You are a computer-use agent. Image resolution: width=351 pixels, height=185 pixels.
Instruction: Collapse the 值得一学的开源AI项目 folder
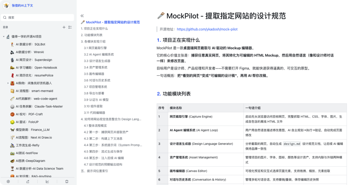click(x=4, y=36)
